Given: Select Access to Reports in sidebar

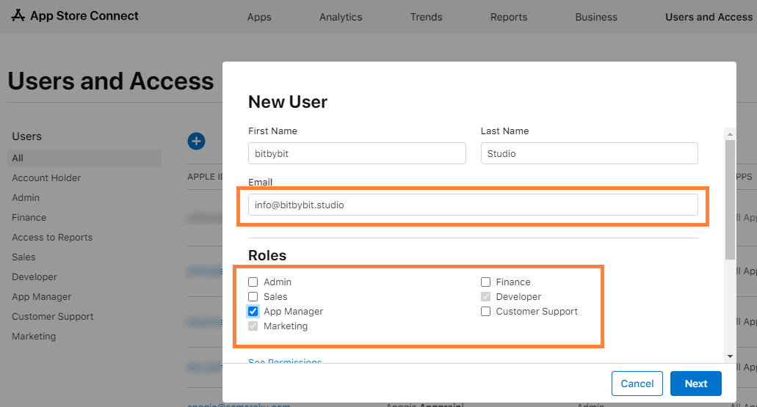Looking at the screenshot, I should pyautogui.click(x=52, y=238).
